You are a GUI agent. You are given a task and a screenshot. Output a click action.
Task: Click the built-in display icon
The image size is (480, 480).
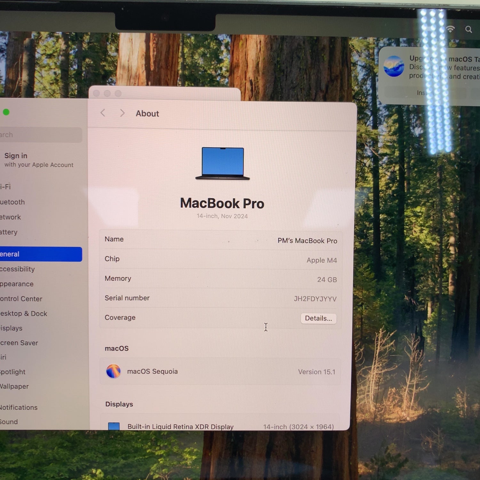[x=114, y=426]
